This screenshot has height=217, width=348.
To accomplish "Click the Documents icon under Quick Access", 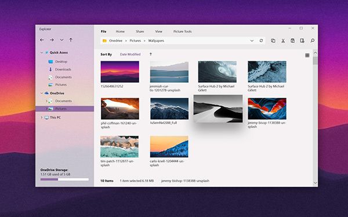I will pos(50,78).
